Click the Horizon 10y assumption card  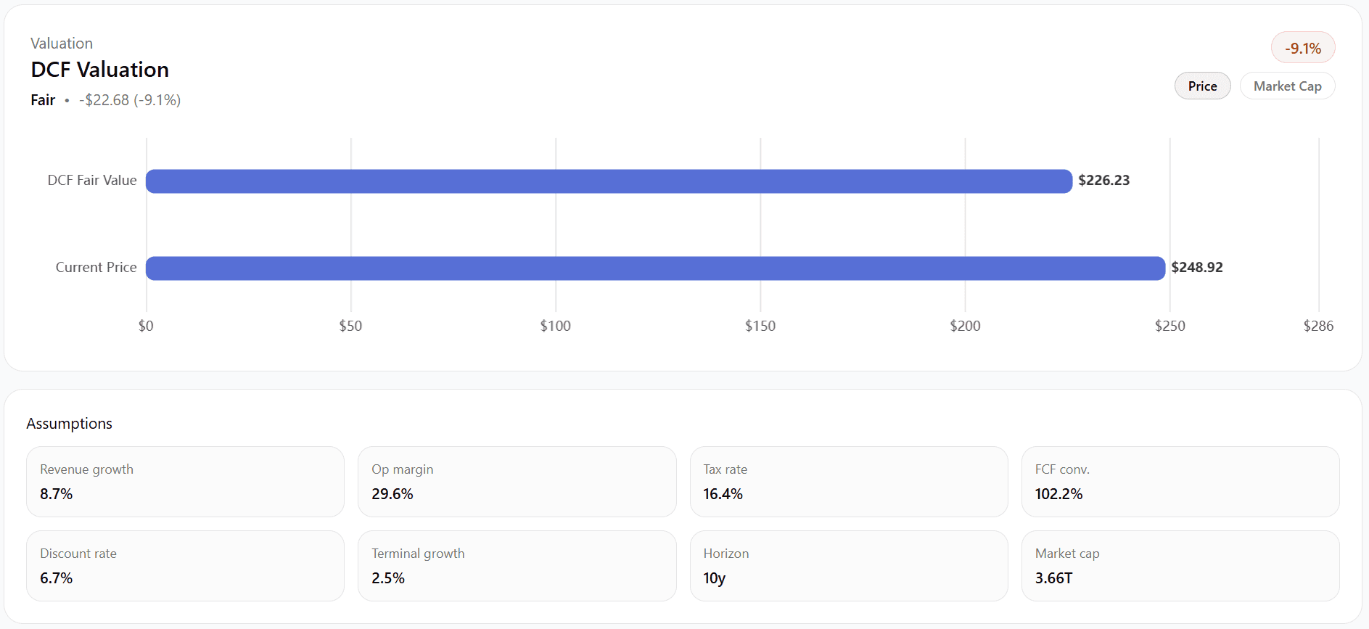tap(848, 566)
